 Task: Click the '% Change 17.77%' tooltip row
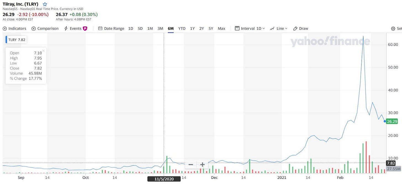[26, 79]
